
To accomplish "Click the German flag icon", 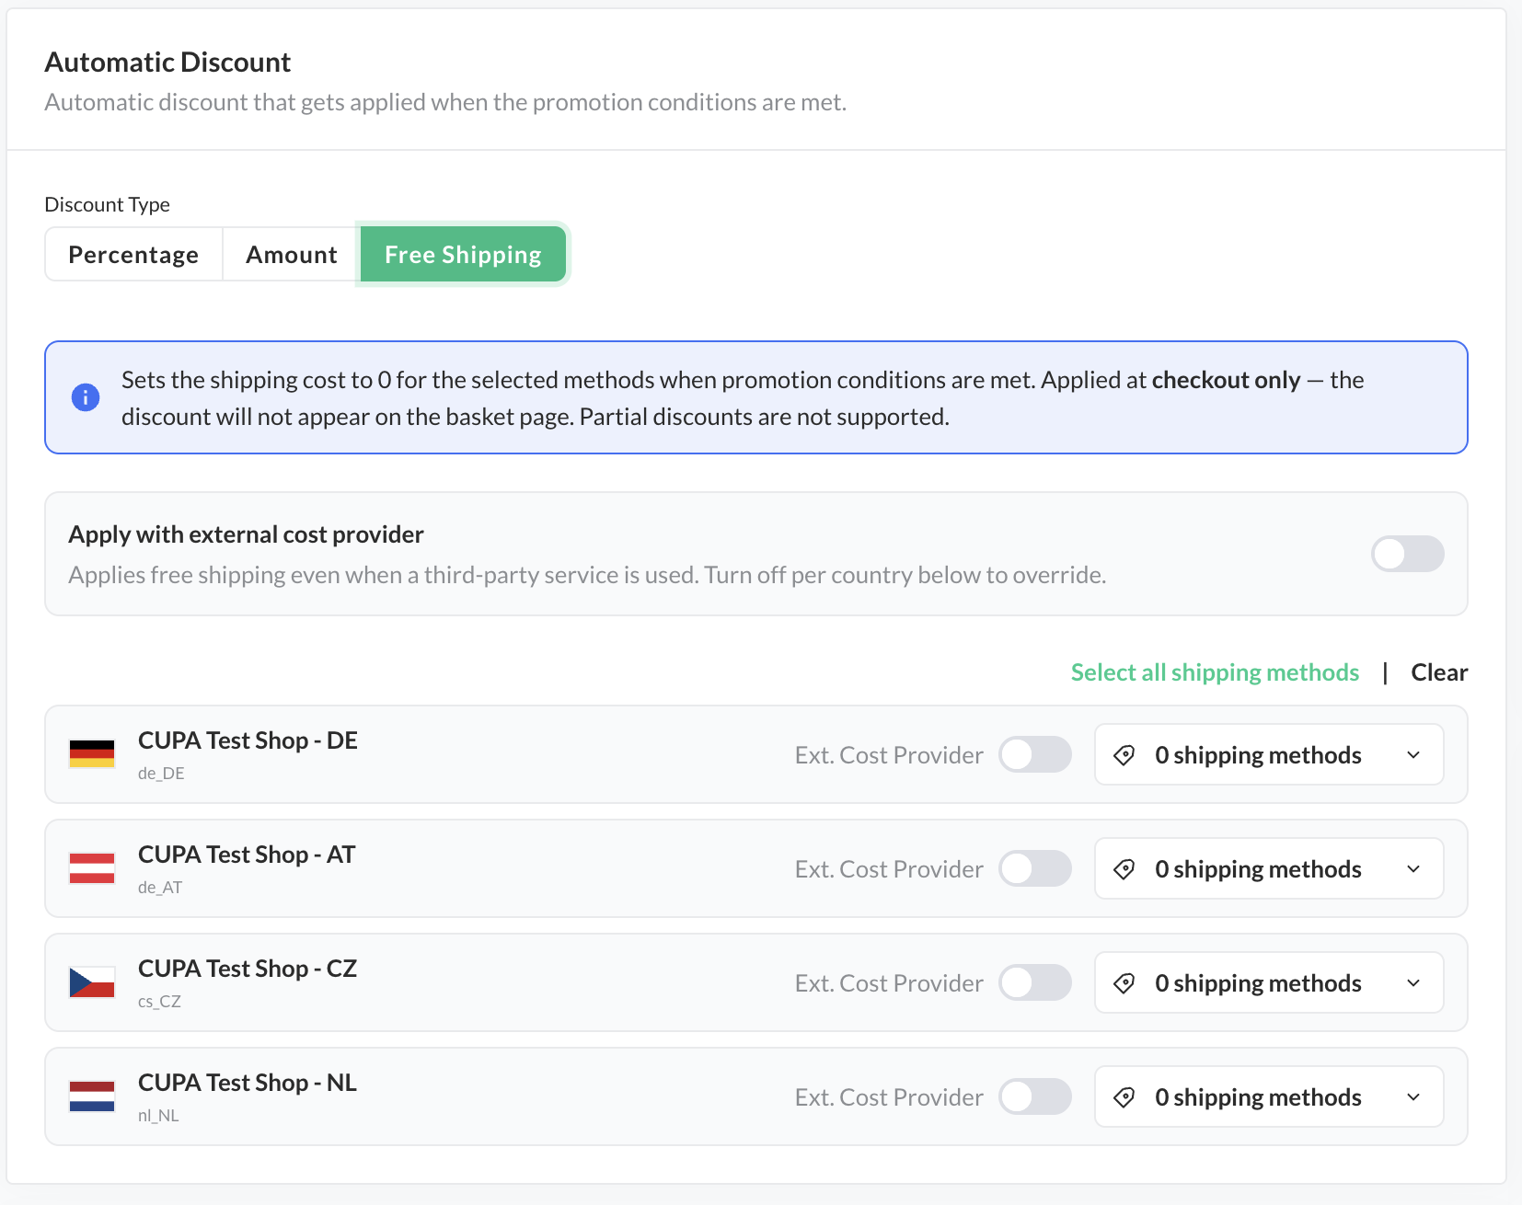I will click(92, 754).
